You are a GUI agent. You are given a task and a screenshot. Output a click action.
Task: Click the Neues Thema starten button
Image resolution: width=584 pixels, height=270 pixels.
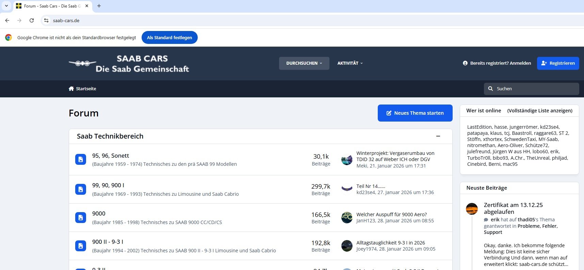pyautogui.click(x=415, y=113)
